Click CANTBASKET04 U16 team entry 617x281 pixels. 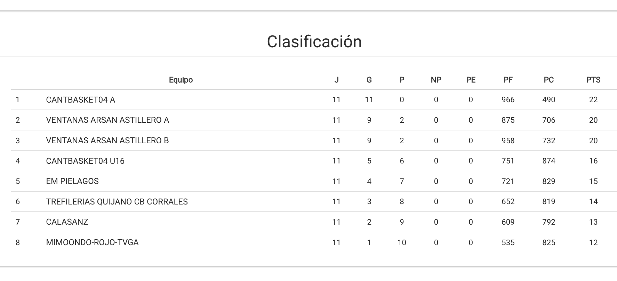tap(85, 161)
